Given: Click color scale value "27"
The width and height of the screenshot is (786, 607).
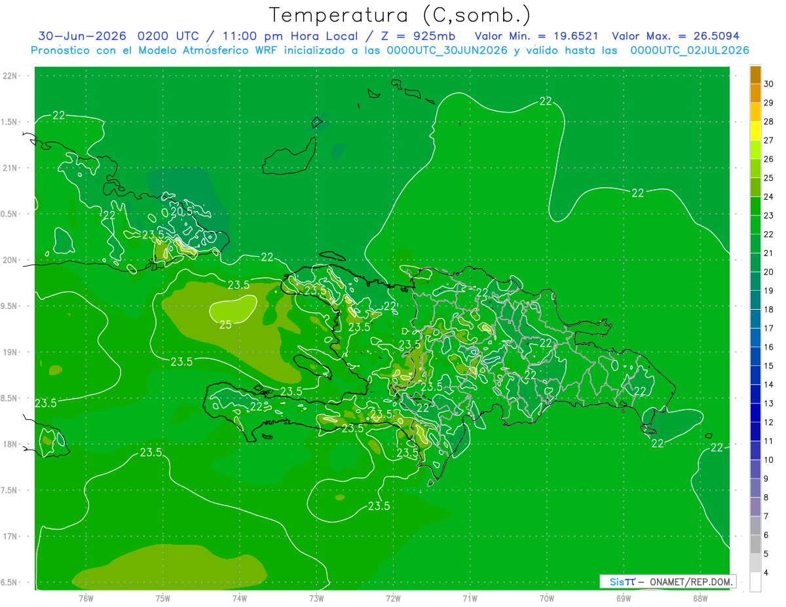Looking at the screenshot, I should 769,140.
